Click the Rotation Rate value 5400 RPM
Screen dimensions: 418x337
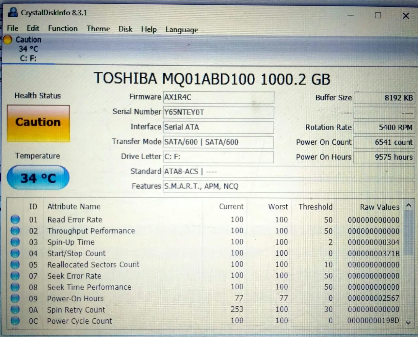pyautogui.click(x=384, y=127)
